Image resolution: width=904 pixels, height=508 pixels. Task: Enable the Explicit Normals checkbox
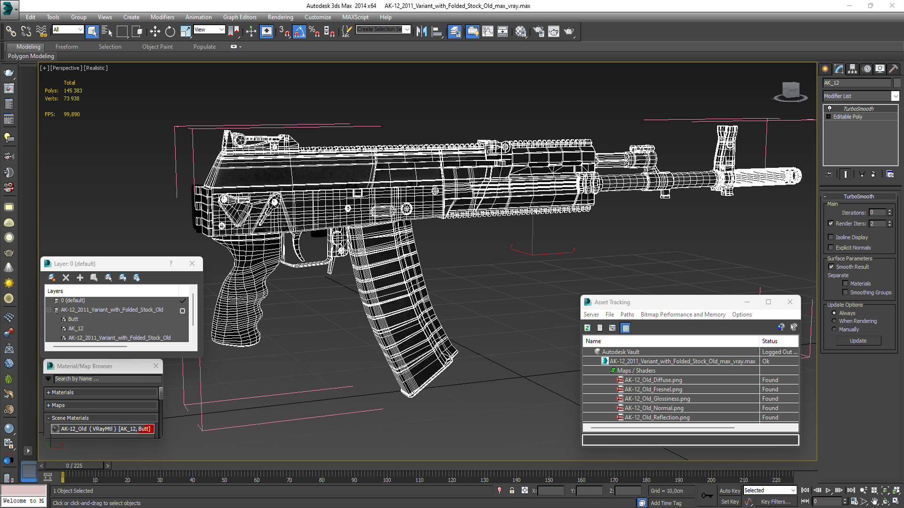[x=831, y=247]
